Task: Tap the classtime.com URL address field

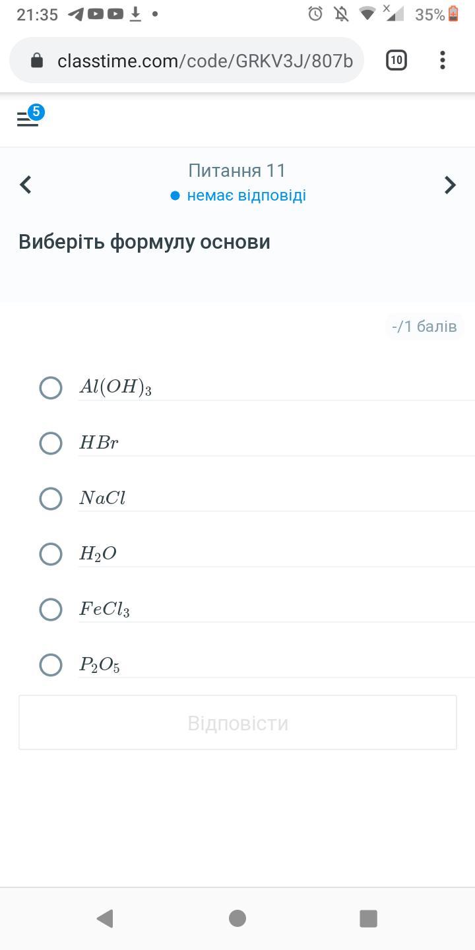Action: coord(205,61)
